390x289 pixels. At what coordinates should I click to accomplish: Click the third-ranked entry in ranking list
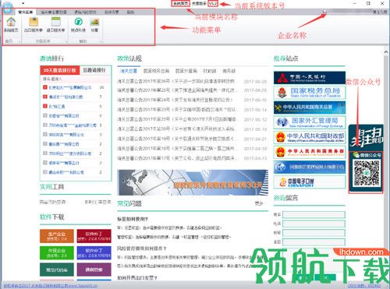57,106
